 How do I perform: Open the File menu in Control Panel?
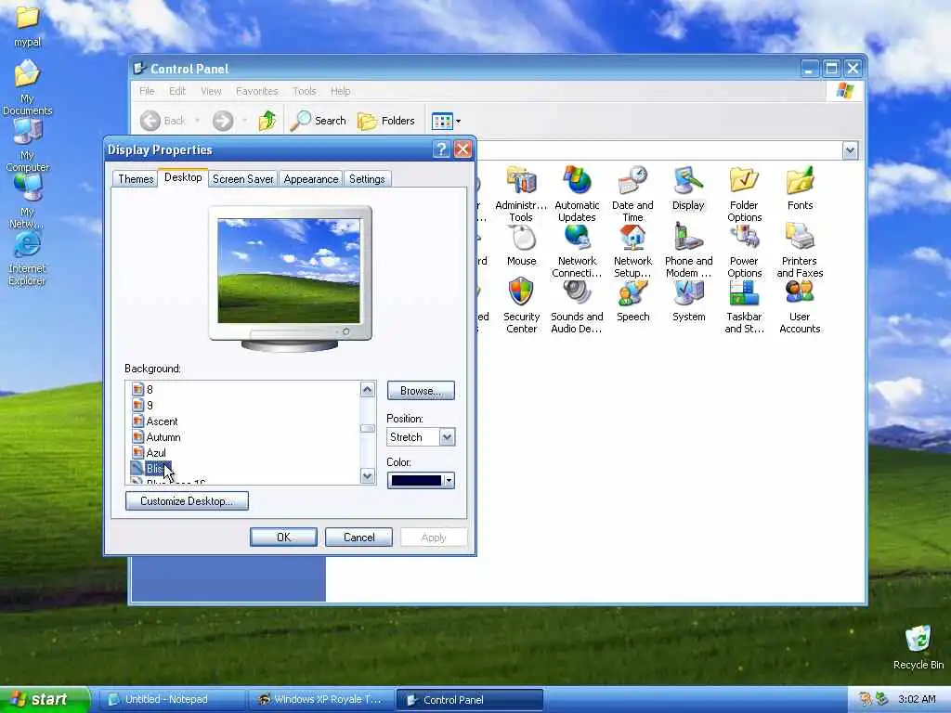coord(147,91)
